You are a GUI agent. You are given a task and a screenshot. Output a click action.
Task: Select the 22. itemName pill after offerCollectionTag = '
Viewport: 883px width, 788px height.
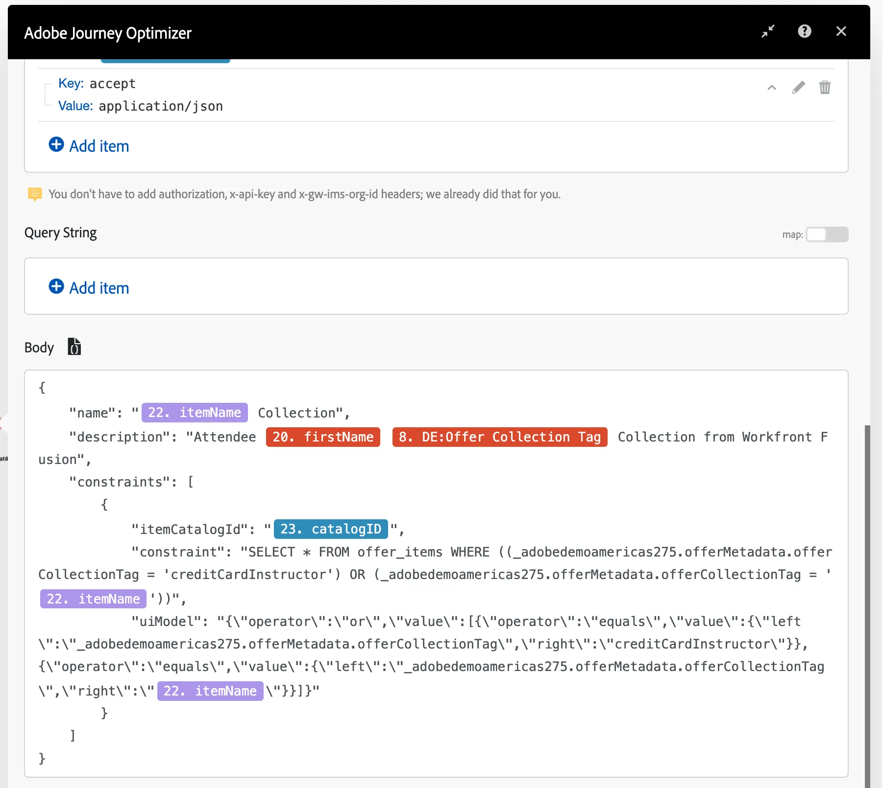tap(93, 599)
